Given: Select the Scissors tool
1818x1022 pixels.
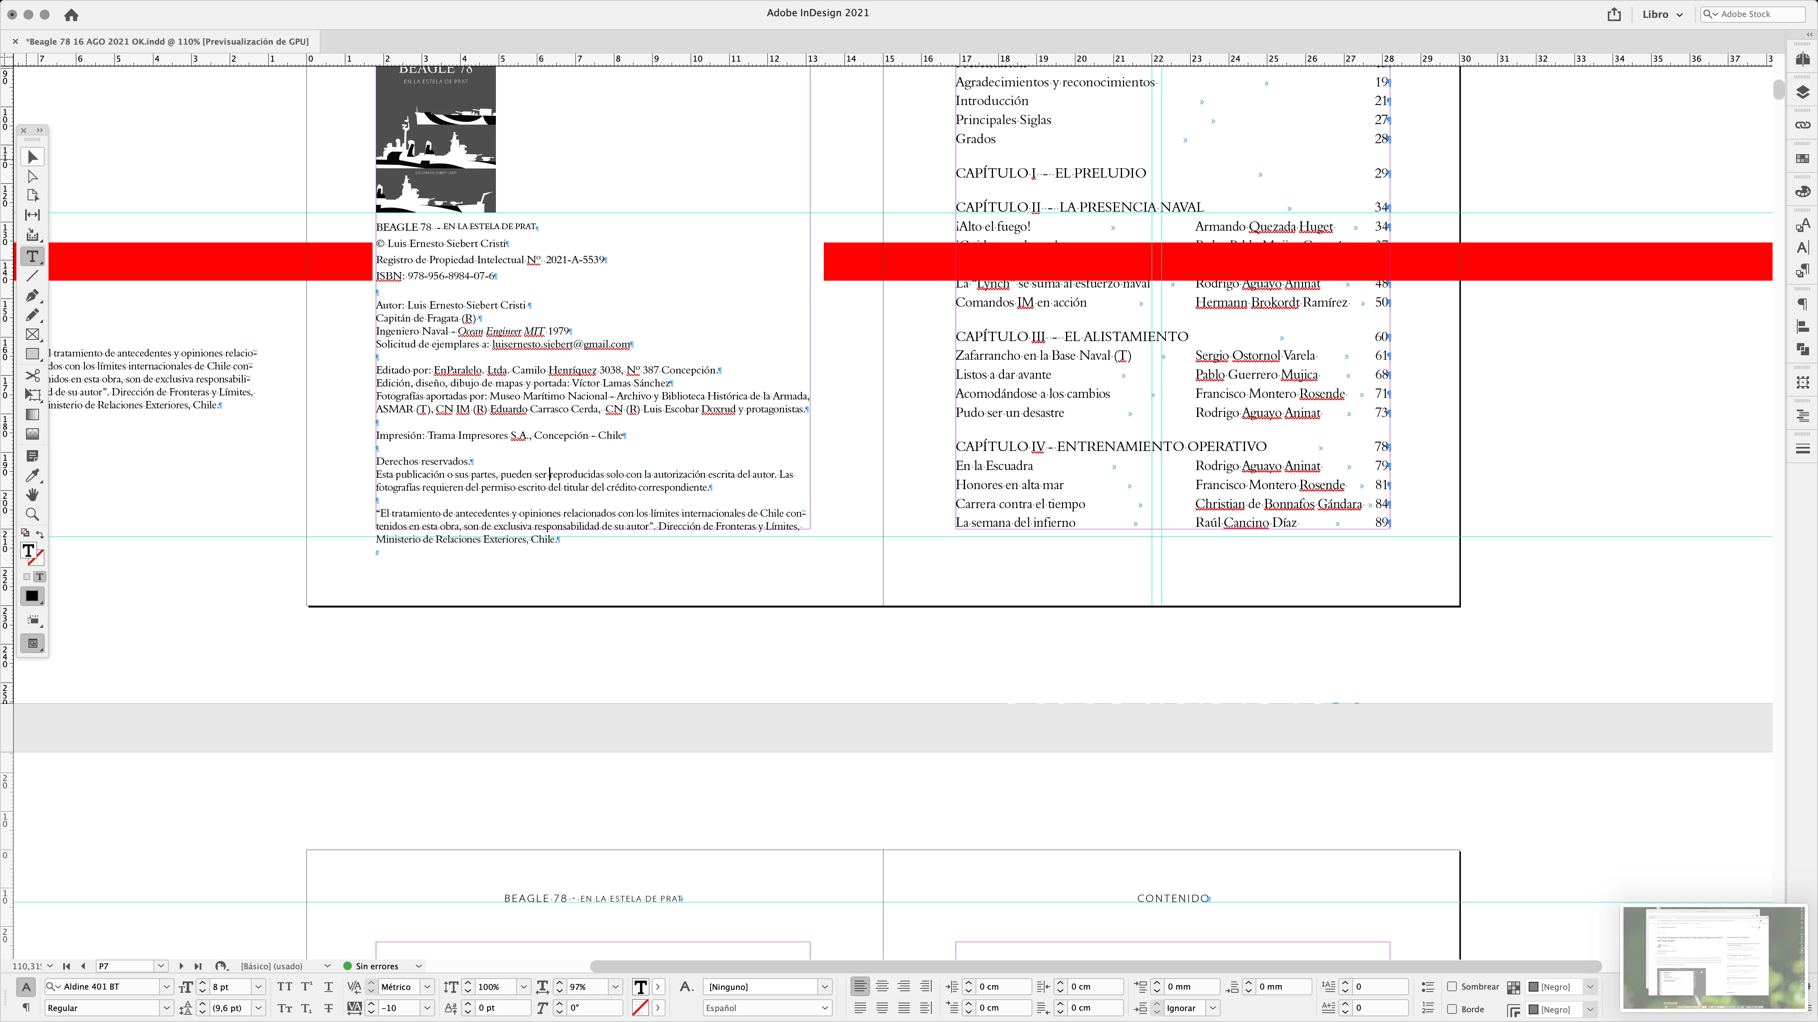Looking at the screenshot, I should (32, 375).
